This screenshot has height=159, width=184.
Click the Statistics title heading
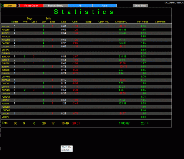pos(84,12)
